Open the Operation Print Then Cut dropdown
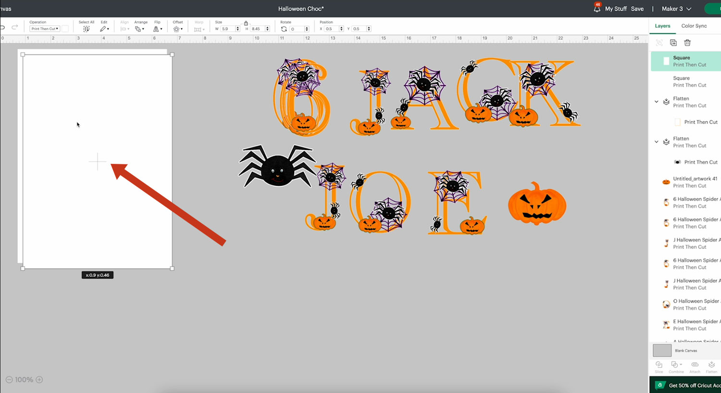The width and height of the screenshot is (721, 393). click(45, 29)
